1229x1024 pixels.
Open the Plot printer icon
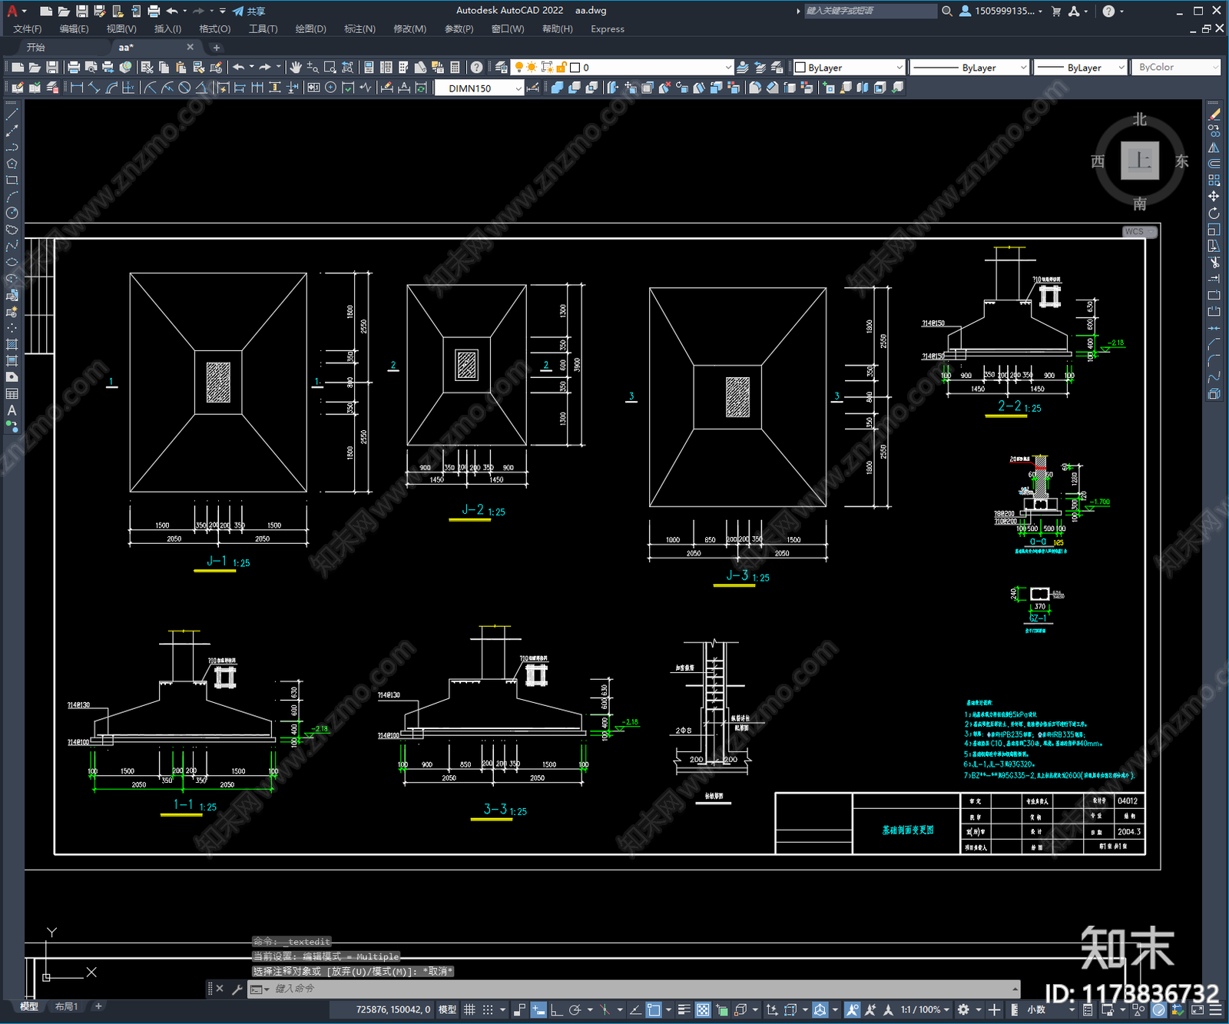(74, 68)
